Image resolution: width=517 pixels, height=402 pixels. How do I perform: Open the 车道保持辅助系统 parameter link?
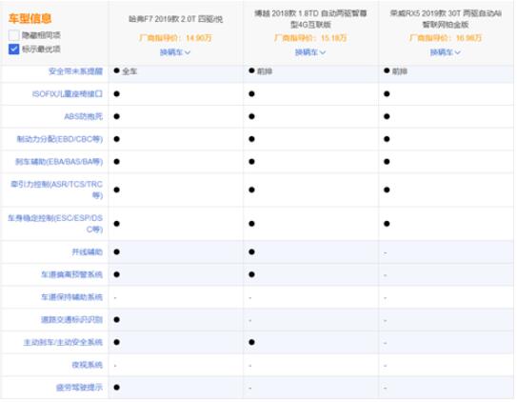coord(71,297)
